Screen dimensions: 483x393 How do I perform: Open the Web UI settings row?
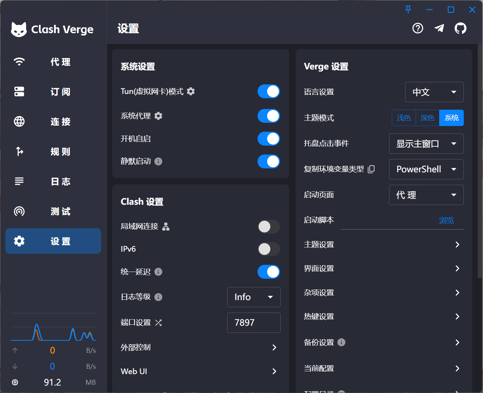click(x=201, y=371)
